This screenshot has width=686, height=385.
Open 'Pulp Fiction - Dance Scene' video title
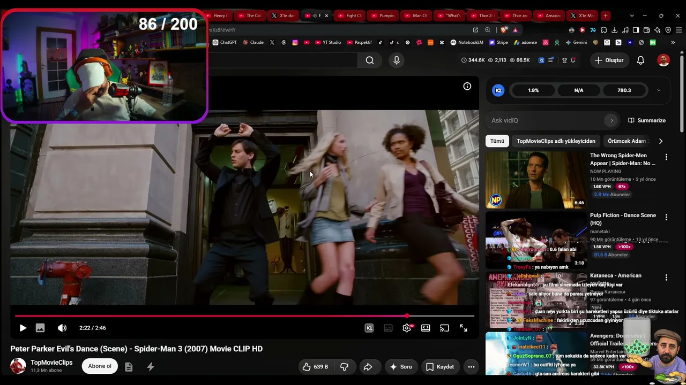pos(623,219)
